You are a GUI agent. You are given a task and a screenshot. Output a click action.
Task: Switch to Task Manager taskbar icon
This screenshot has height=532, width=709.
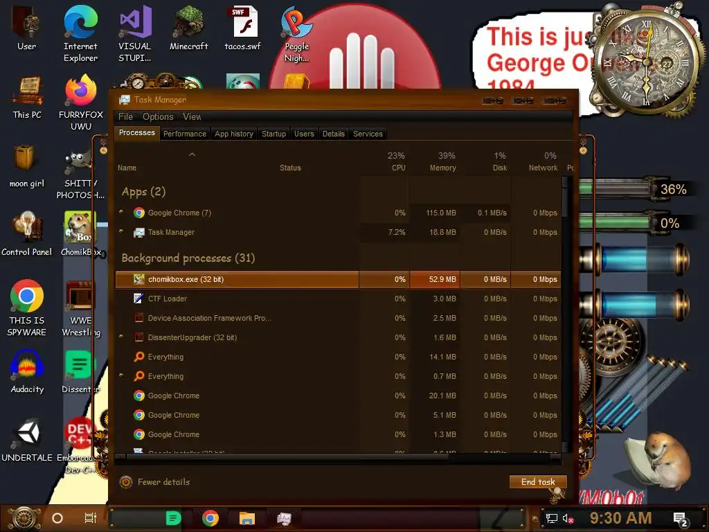click(284, 518)
